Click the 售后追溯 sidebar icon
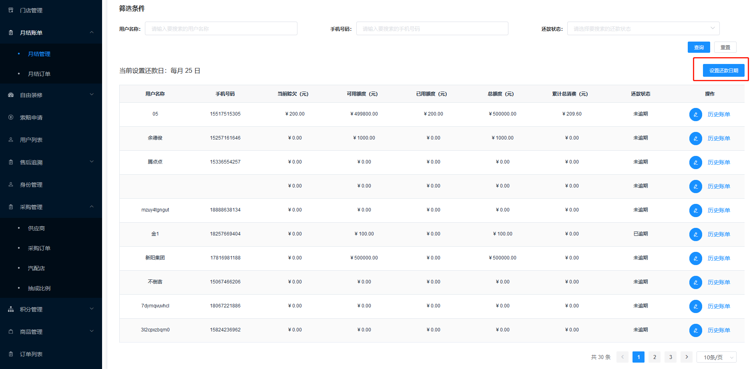 point(11,162)
